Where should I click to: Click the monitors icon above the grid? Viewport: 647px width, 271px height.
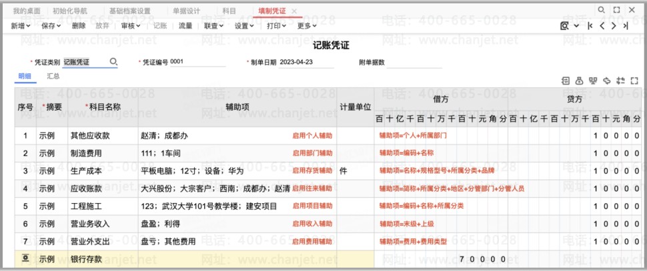(x=594, y=81)
